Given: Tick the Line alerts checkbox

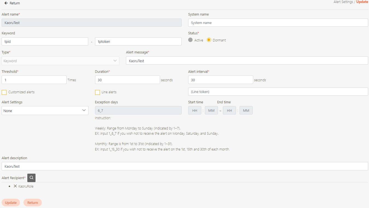Looking at the screenshot, I should [98, 92].
